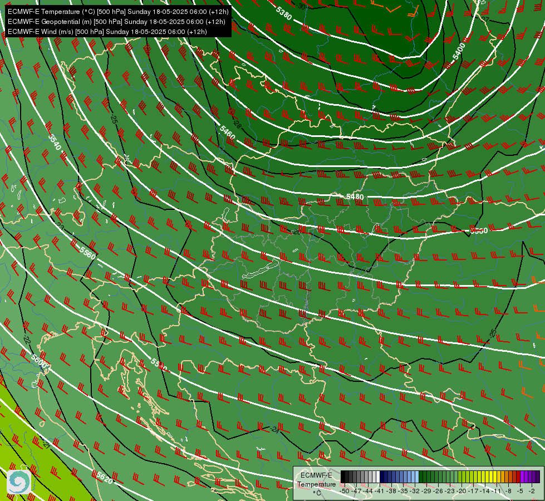Image resolution: width=545 pixels, height=501 pixels.
Task: Click the -23 tick label in legend
Action: click(x=450, y=491)
